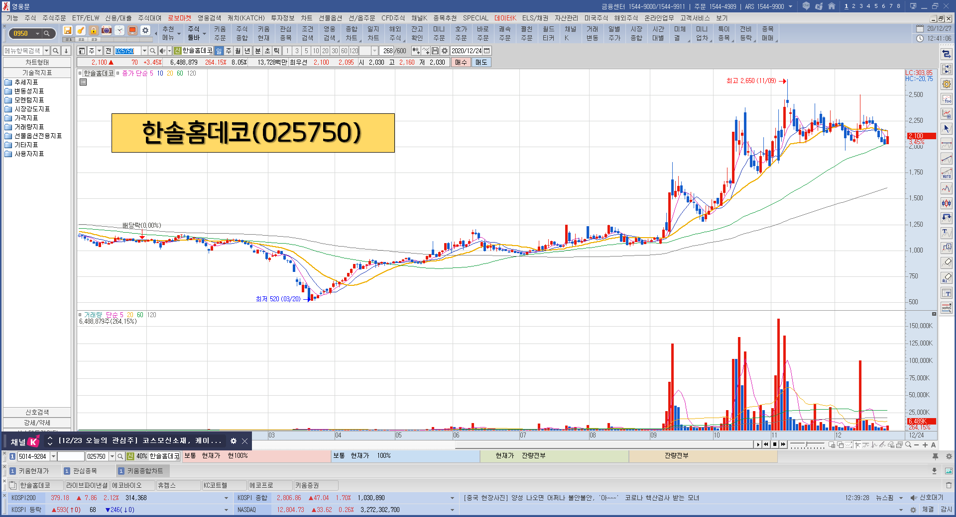Toggle the 60 interval button
Viewport: 956px width, 517px height.
(x=344, y=51)
